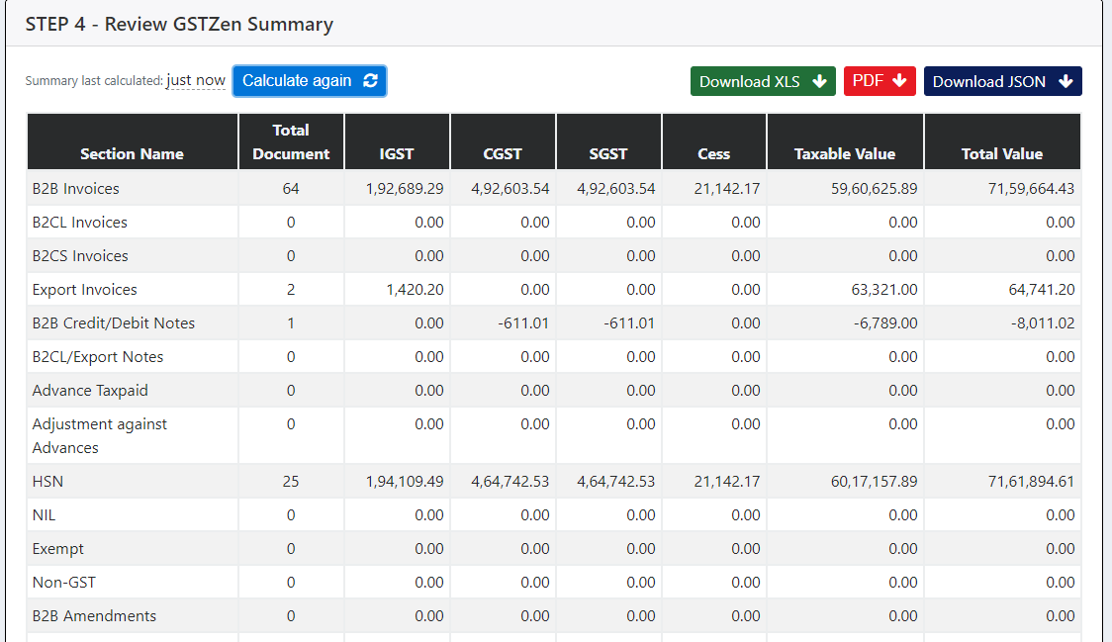
Task: Click the down arrow icon on Download XLS
Action: (819, 82)
